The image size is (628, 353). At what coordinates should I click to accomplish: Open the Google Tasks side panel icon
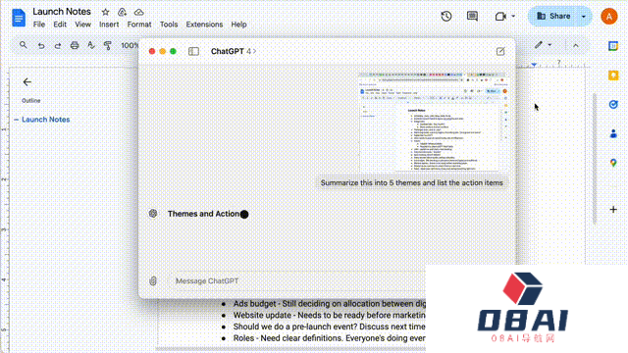coord(613,105)
